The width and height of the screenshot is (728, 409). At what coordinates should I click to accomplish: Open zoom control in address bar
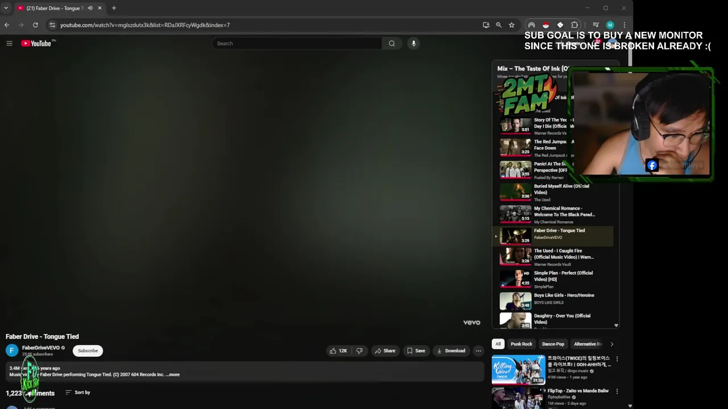tap(499, 25)
